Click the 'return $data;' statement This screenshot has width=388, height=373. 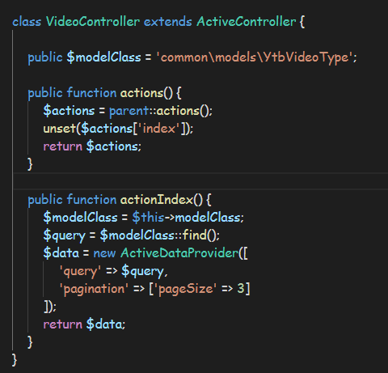pos(84,324)
